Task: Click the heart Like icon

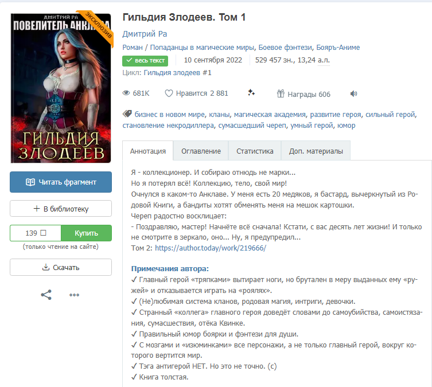Action: tap(169, 93)
